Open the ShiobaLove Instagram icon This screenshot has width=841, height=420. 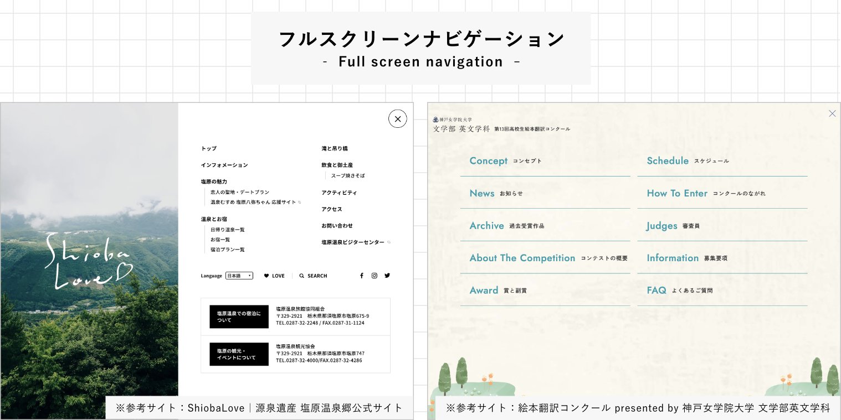[x=375, y=276]
